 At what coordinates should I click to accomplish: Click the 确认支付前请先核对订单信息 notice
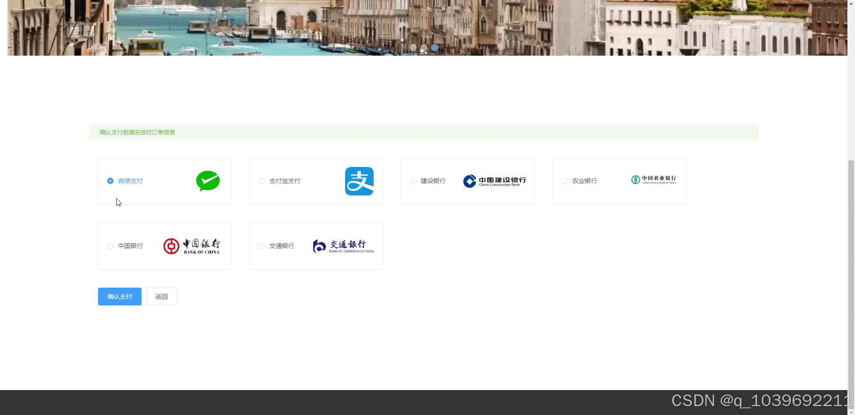click(423, 132)
